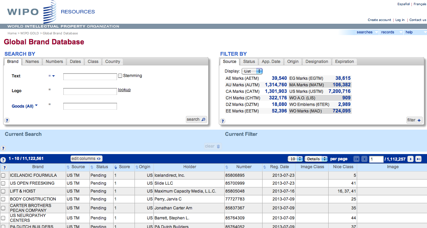Go to Home breadcrumb link
This screenshot has width=427, height=228.
tap(12, 33)
